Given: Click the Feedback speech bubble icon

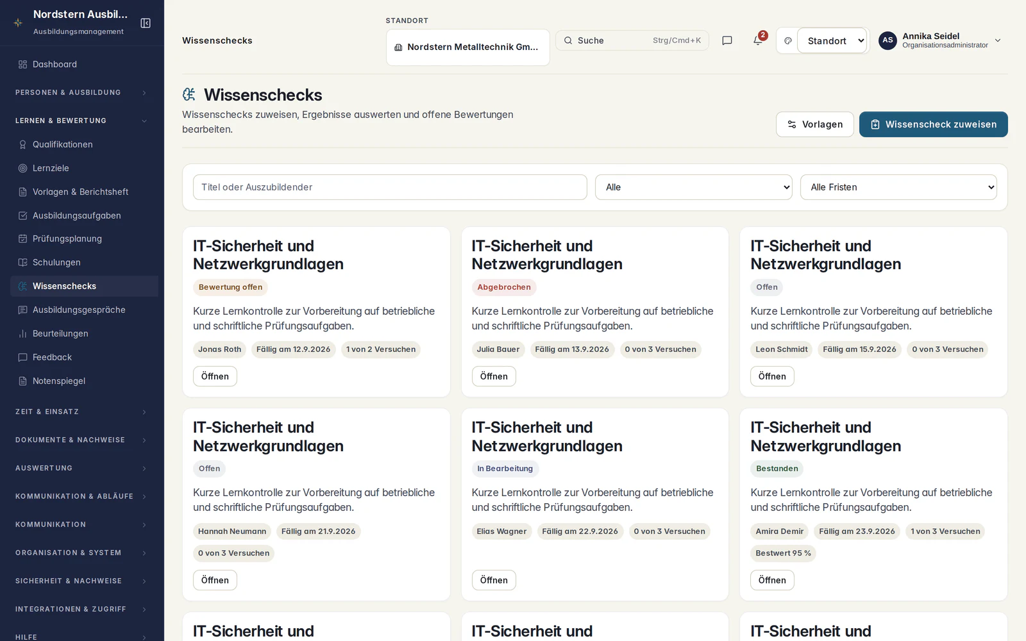Looking at the screenshot, I should pyautogui.click(x=22, y=357).
